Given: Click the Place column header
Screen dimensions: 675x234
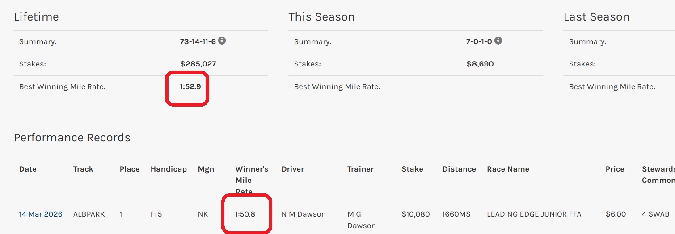Looking at the screenshot, I should coord(130,169).
